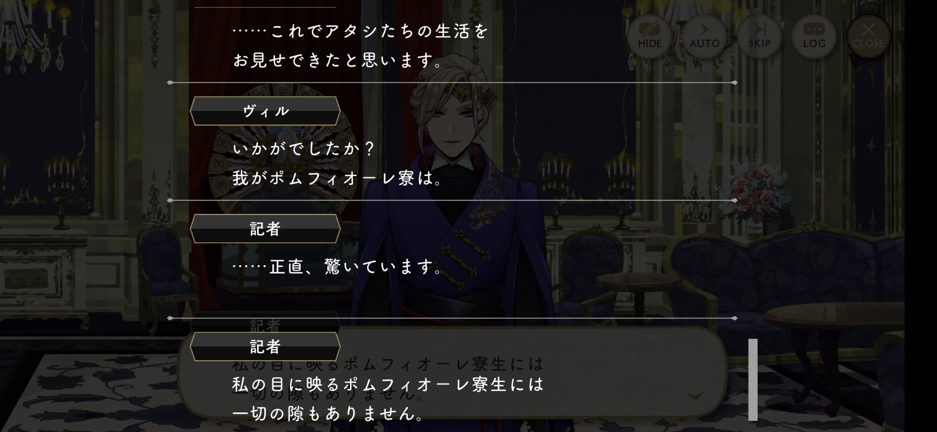Tap the line 一切の隙もありません。

pyautogui.click(x=329, y=413)
